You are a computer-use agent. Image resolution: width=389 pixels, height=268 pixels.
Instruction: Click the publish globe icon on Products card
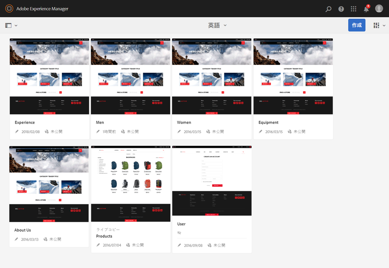coord(128,245)
